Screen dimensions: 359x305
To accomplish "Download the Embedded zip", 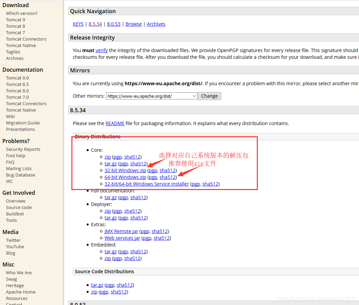I will click(108, 258).
